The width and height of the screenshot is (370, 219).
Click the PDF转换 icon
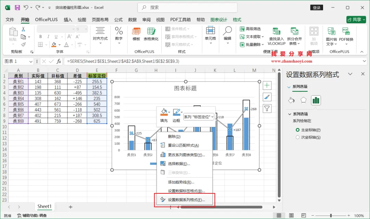tap(346, 36)
